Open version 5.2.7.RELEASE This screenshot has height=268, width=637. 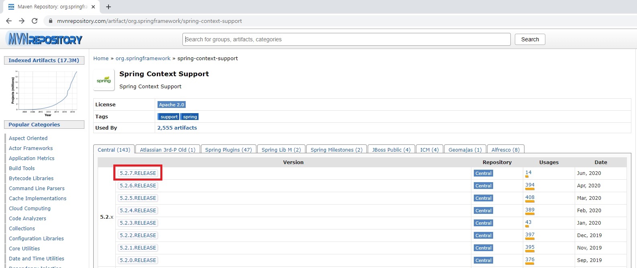coord(138,173)
